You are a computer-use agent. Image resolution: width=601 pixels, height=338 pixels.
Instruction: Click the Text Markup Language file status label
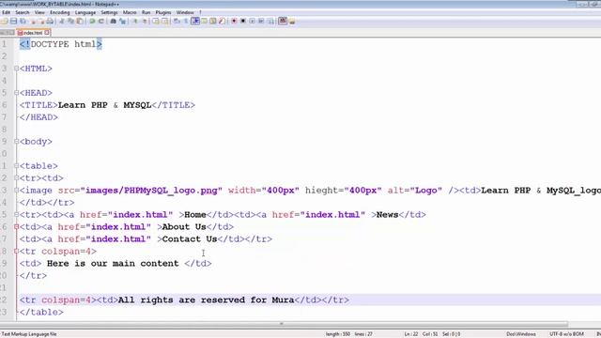pos(29,334)
